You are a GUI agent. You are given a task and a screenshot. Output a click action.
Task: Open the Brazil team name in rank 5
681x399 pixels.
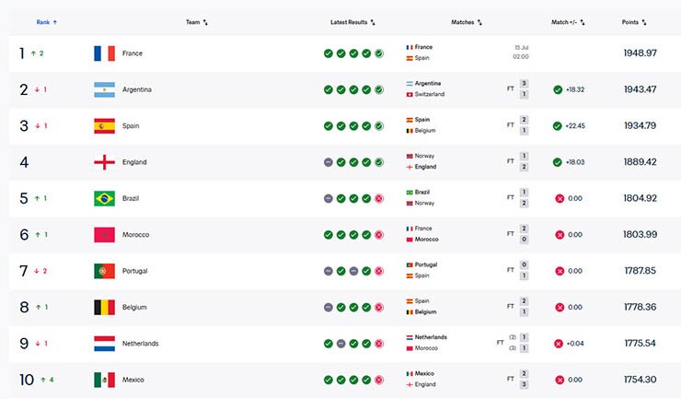131,198
